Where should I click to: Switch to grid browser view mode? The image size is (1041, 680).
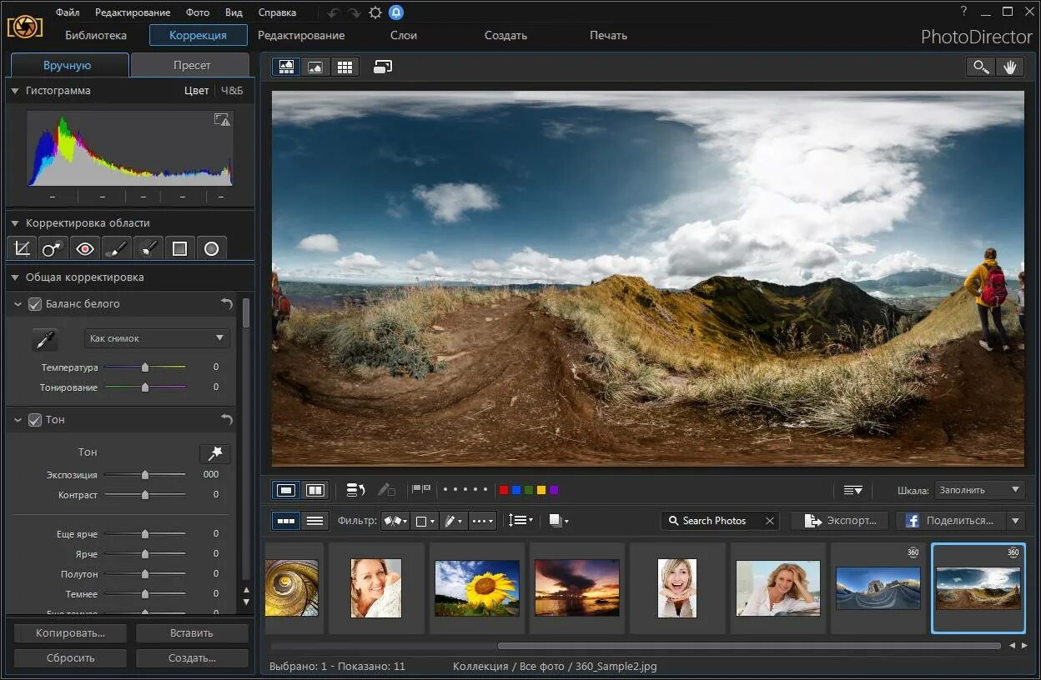point(344,67)
